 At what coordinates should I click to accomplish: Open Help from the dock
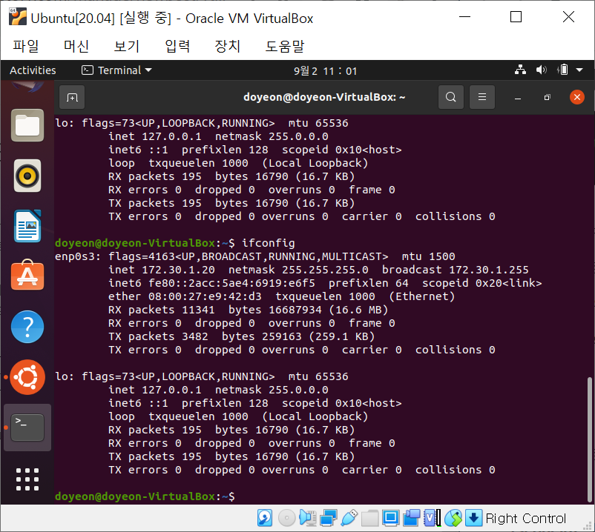(x=27, y=327)
